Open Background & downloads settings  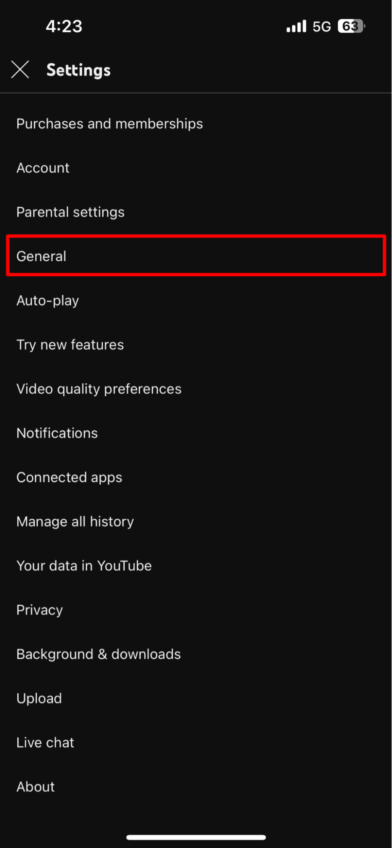tap(98, 654)
